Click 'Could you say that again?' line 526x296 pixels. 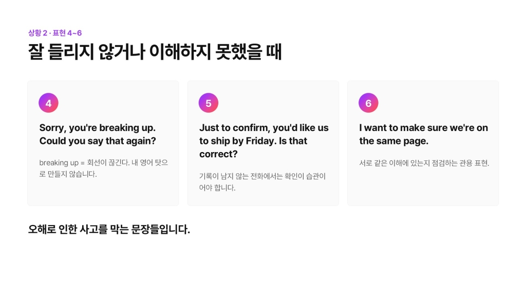tap(98, 141)
